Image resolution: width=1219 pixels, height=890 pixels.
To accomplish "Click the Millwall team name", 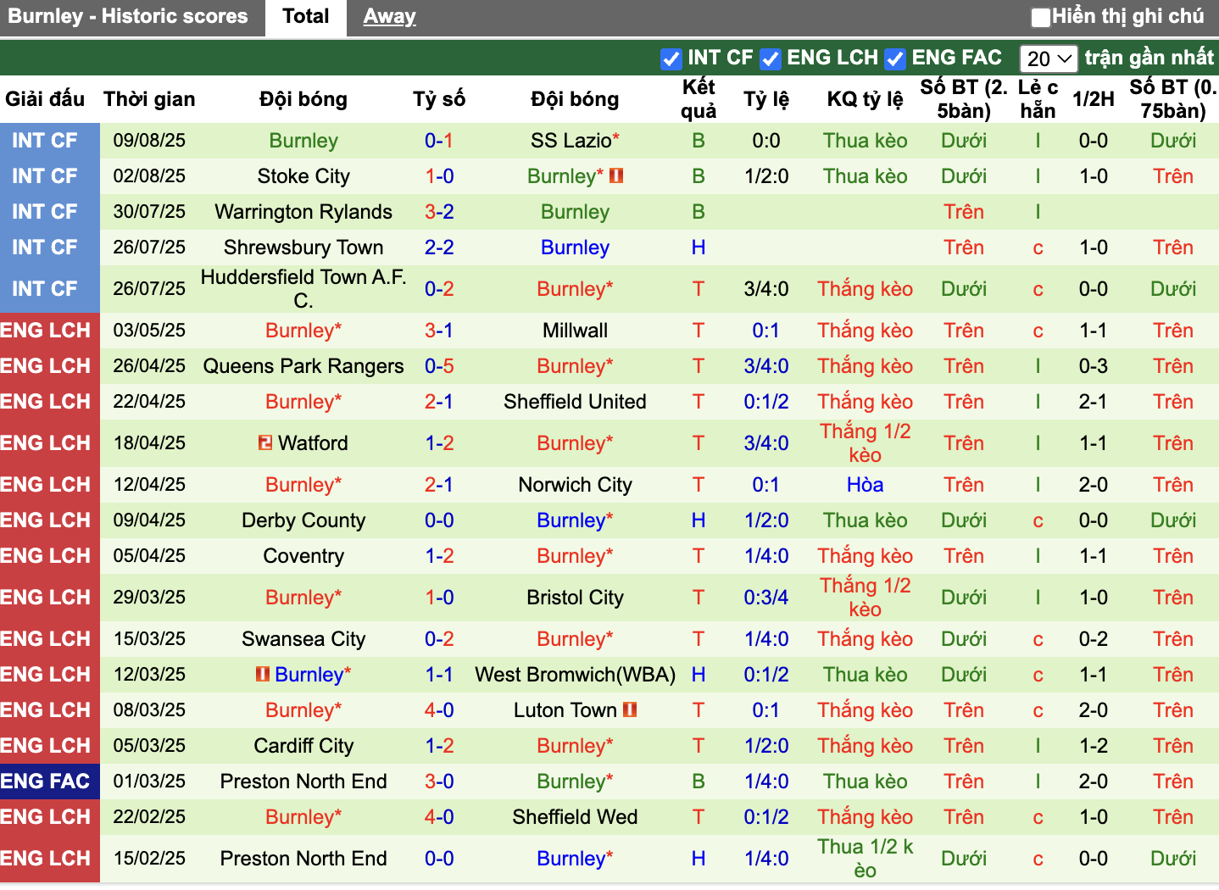I will 575,331.
